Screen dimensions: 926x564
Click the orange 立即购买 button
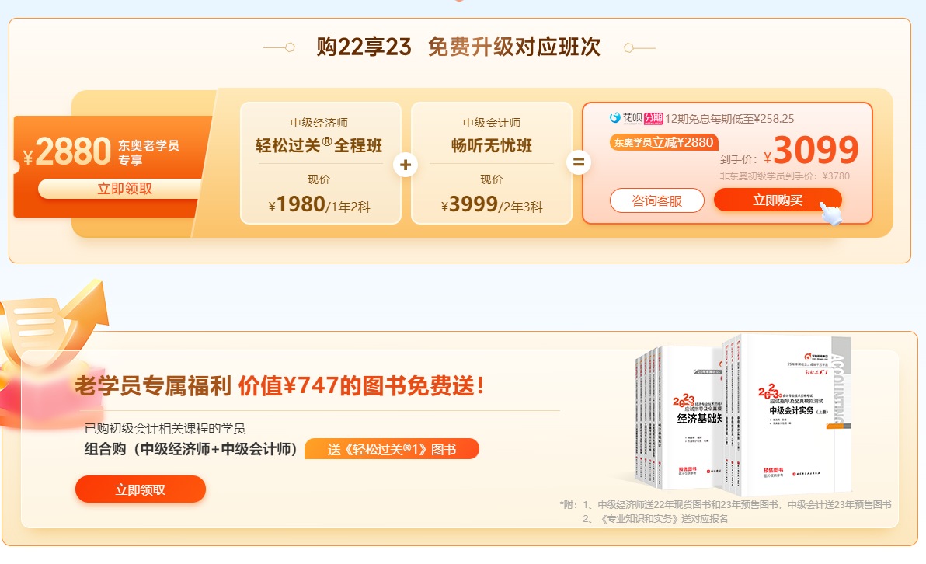pos(777,200)
